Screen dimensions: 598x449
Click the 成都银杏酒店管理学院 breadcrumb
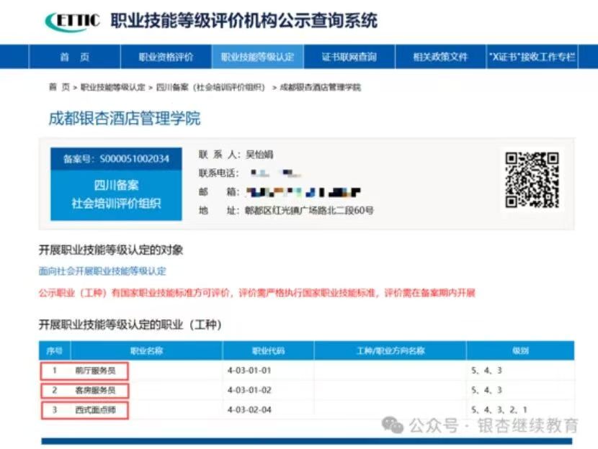click(321, 87)
